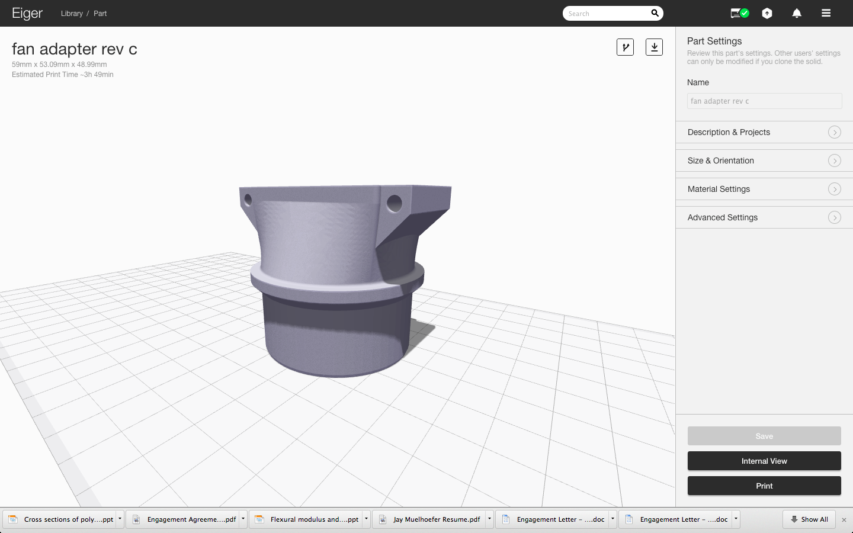This screenshot has width=853, height=533.
Task: Open Cross sections of poly ppt download
Action: [61, 519]
